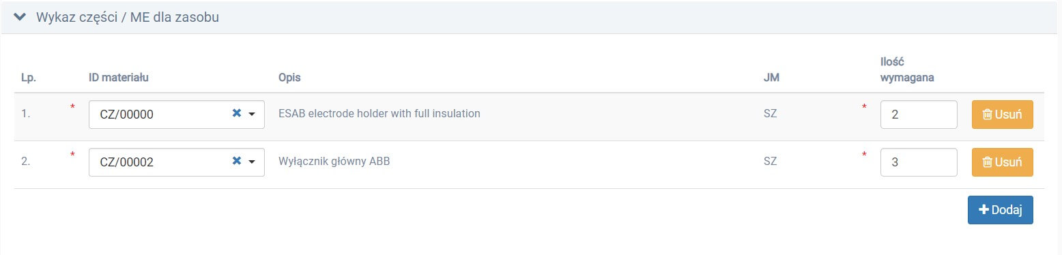Click the ID materiału column header

[119, 77]
